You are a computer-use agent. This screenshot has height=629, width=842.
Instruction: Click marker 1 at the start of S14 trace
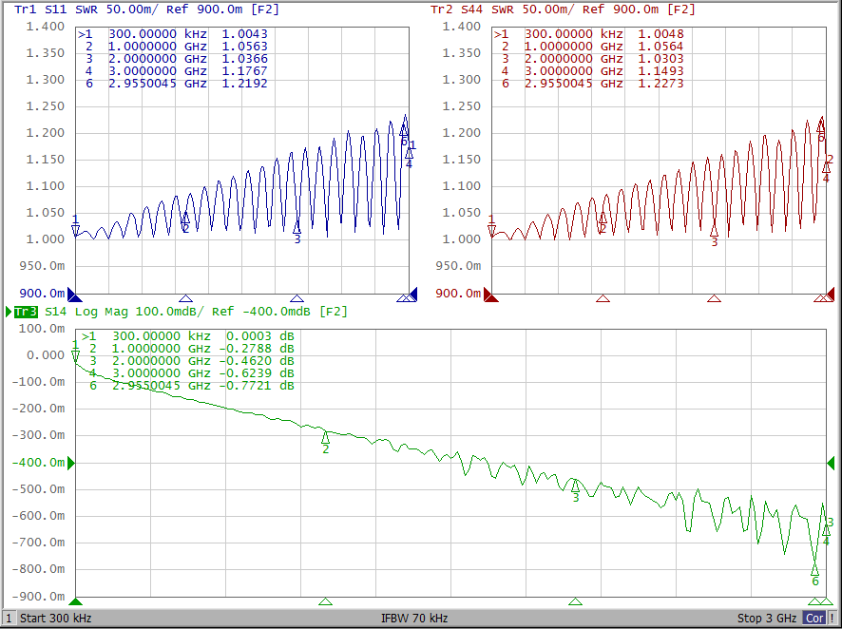click(76, 355)
